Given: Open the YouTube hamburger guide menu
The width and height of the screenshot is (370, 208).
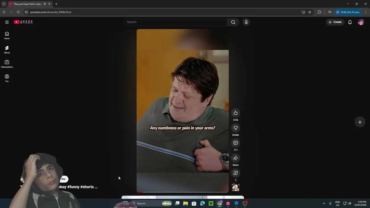Looking at the screenshot, I should click(7, 22).
